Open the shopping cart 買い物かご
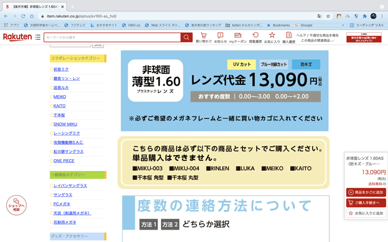Screen dimensions: 388x242 [203, 38]
